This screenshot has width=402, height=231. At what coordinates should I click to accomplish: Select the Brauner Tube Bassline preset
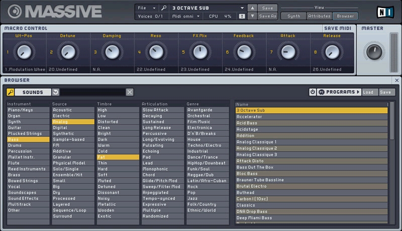(312, 180)
